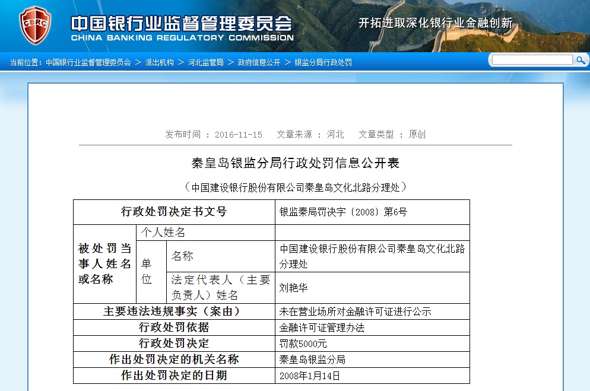Image resolution: width=590 pixels, height=391 pixels.
Task: Click label 行政处罚决定书文号
Action: pos(174,212)
